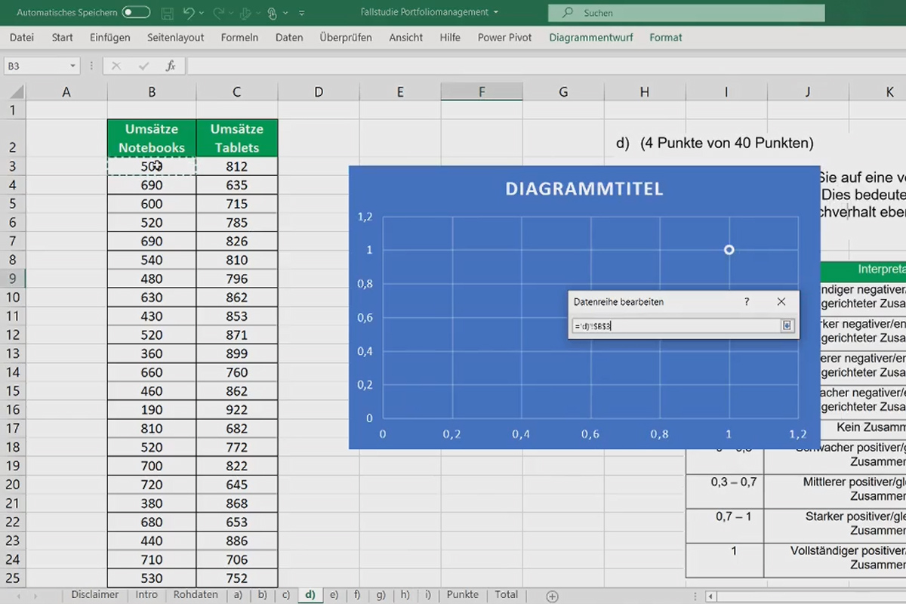This screenshot has height=604, width=906.
Task: Select the touch inking icon on quick access toolbar
Action: 273,13
